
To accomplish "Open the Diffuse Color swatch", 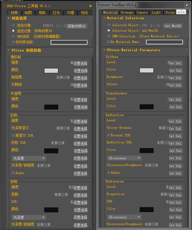I will (146, 70).
